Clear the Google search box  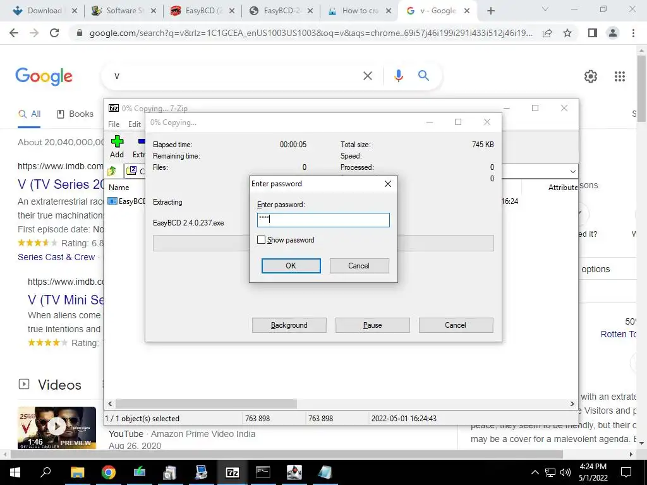[x=367, y=76]
